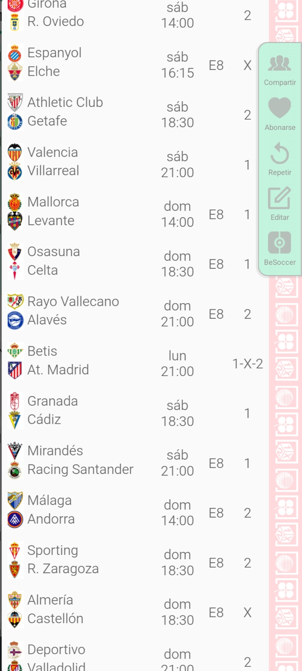302x671 pixels.
Task: Tap the 1-X-2 prediction for Betis
Action: [x=247, y=364]
